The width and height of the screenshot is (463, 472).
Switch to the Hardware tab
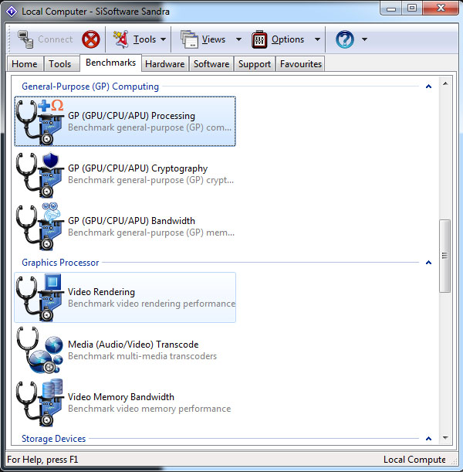164,64
